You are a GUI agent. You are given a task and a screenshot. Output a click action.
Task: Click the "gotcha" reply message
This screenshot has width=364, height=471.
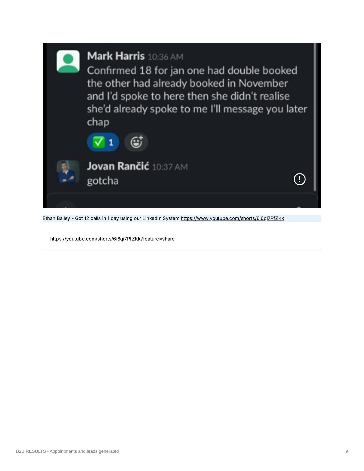[102, 181]
